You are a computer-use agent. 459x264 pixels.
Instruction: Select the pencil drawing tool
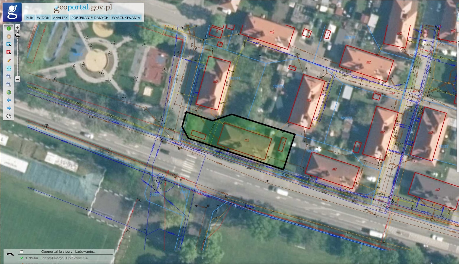click(x=9, y=60)
